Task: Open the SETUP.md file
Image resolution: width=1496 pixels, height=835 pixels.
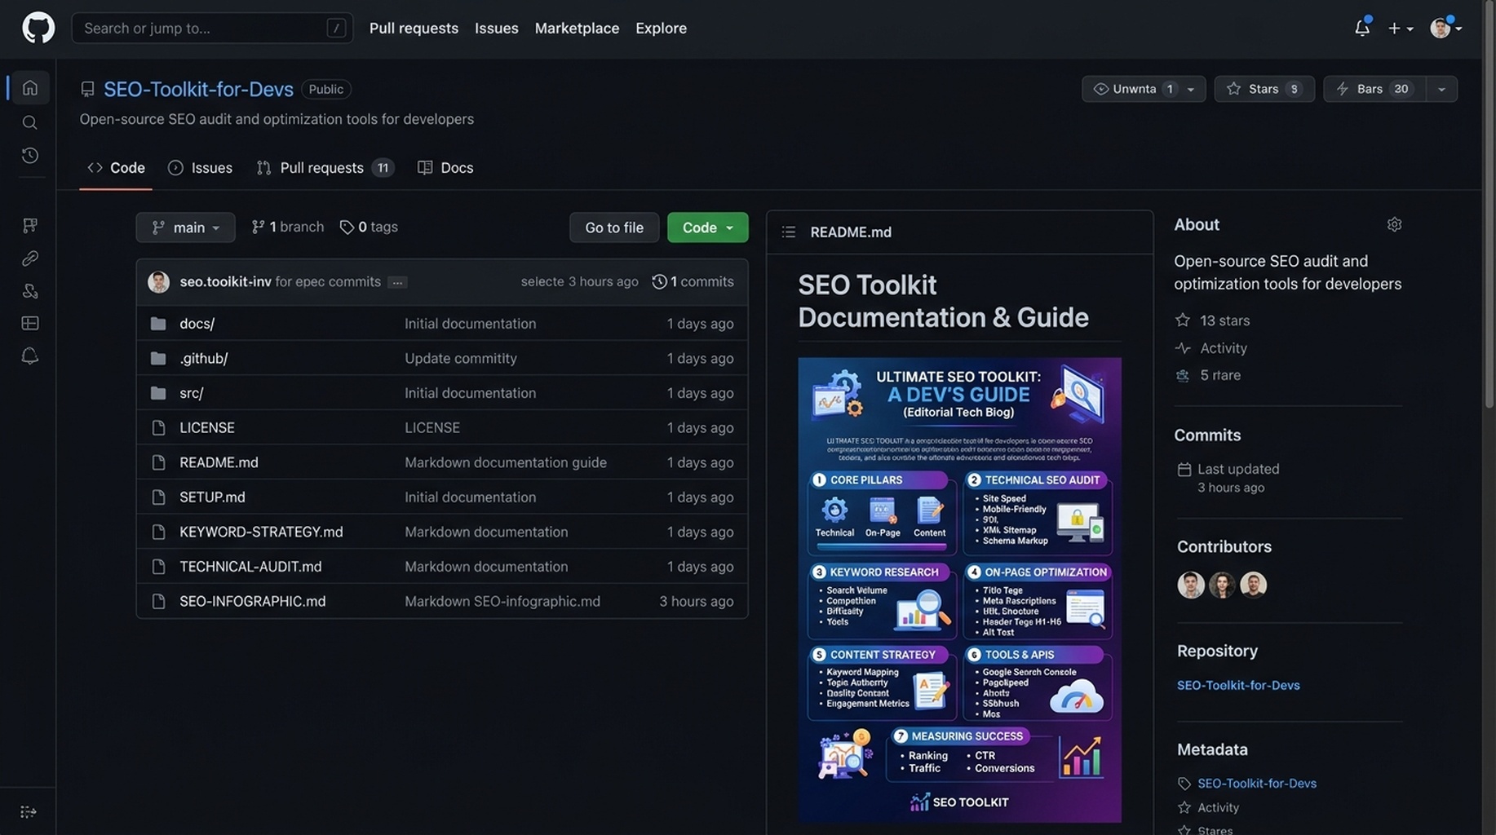Action: (x=212, y=497)
